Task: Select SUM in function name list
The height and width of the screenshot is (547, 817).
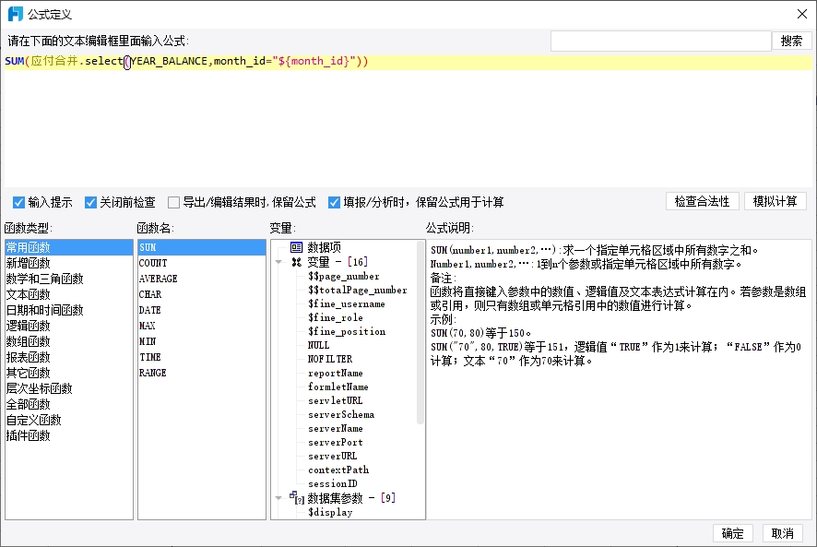Action: click(x=202, y=247)
